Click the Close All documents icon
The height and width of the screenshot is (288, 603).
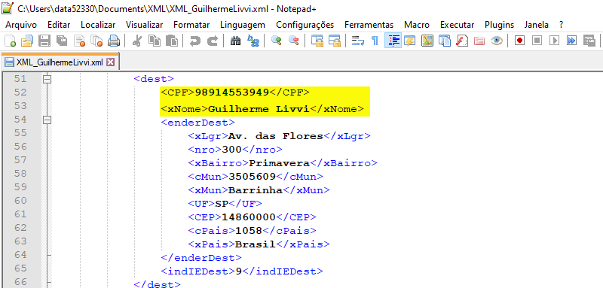coord(96,41)
